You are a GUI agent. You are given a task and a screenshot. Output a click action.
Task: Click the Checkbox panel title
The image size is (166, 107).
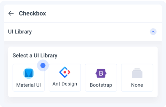(32, 13)
